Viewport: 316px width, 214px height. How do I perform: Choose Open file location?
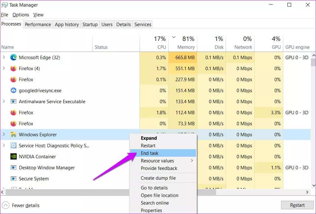coord(163,195)
